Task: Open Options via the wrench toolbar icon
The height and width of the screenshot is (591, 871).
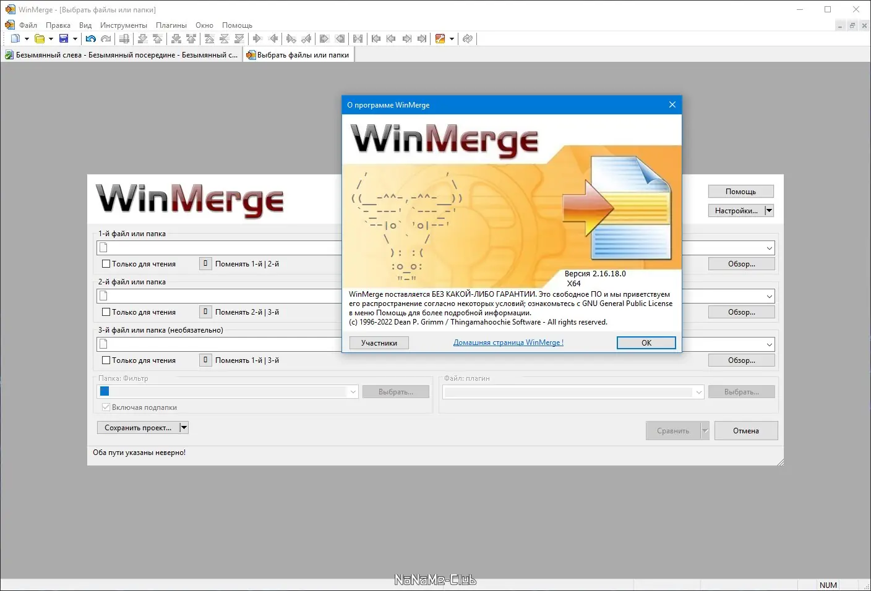Action: coord(440,39)
